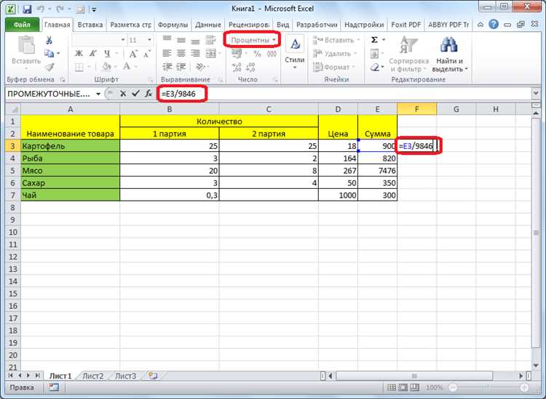Click the Файл button
This screenshot has height=399, width=546.
pos(21,24)
